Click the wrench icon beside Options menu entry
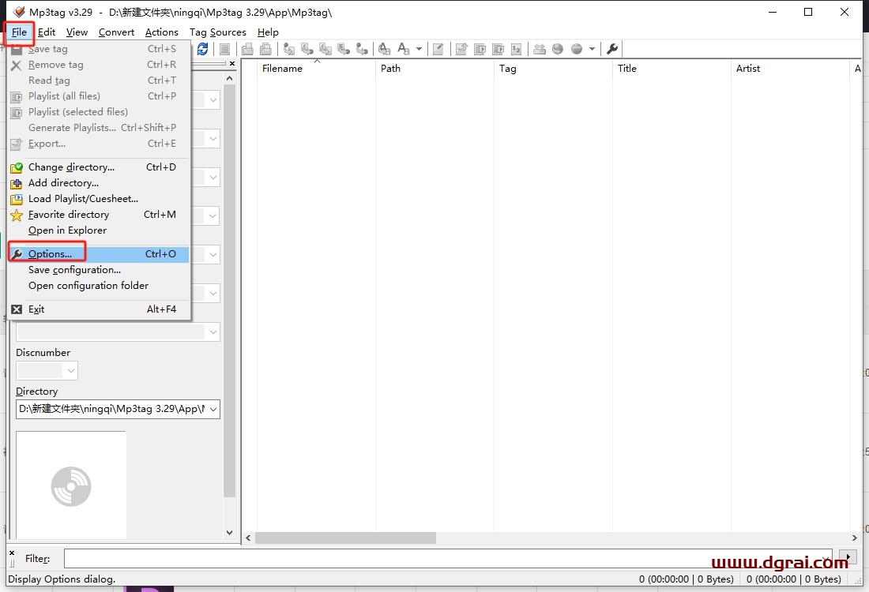The width and height of the screenshot is (869, 592). [x=17, y=254]
